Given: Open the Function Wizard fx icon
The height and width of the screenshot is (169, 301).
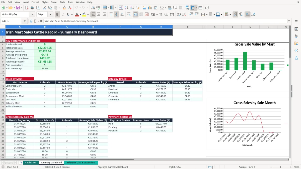Looking at the screenshot, I should 31,21.
